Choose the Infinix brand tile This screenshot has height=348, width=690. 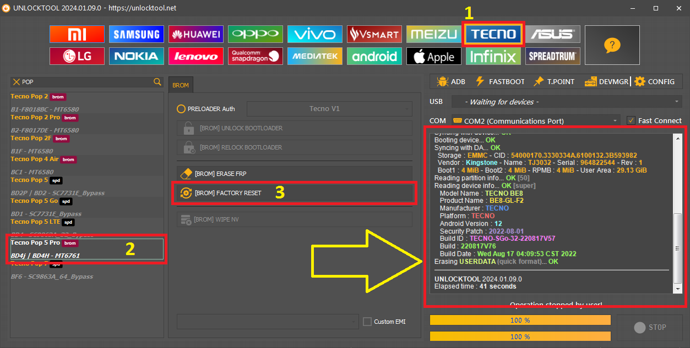point(493,56)
